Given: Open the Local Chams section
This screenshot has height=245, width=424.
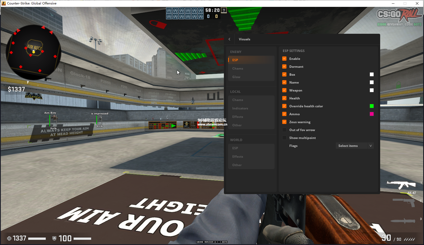Looking at the screenshot, I should pyautogui.click(x=251, y=100).
